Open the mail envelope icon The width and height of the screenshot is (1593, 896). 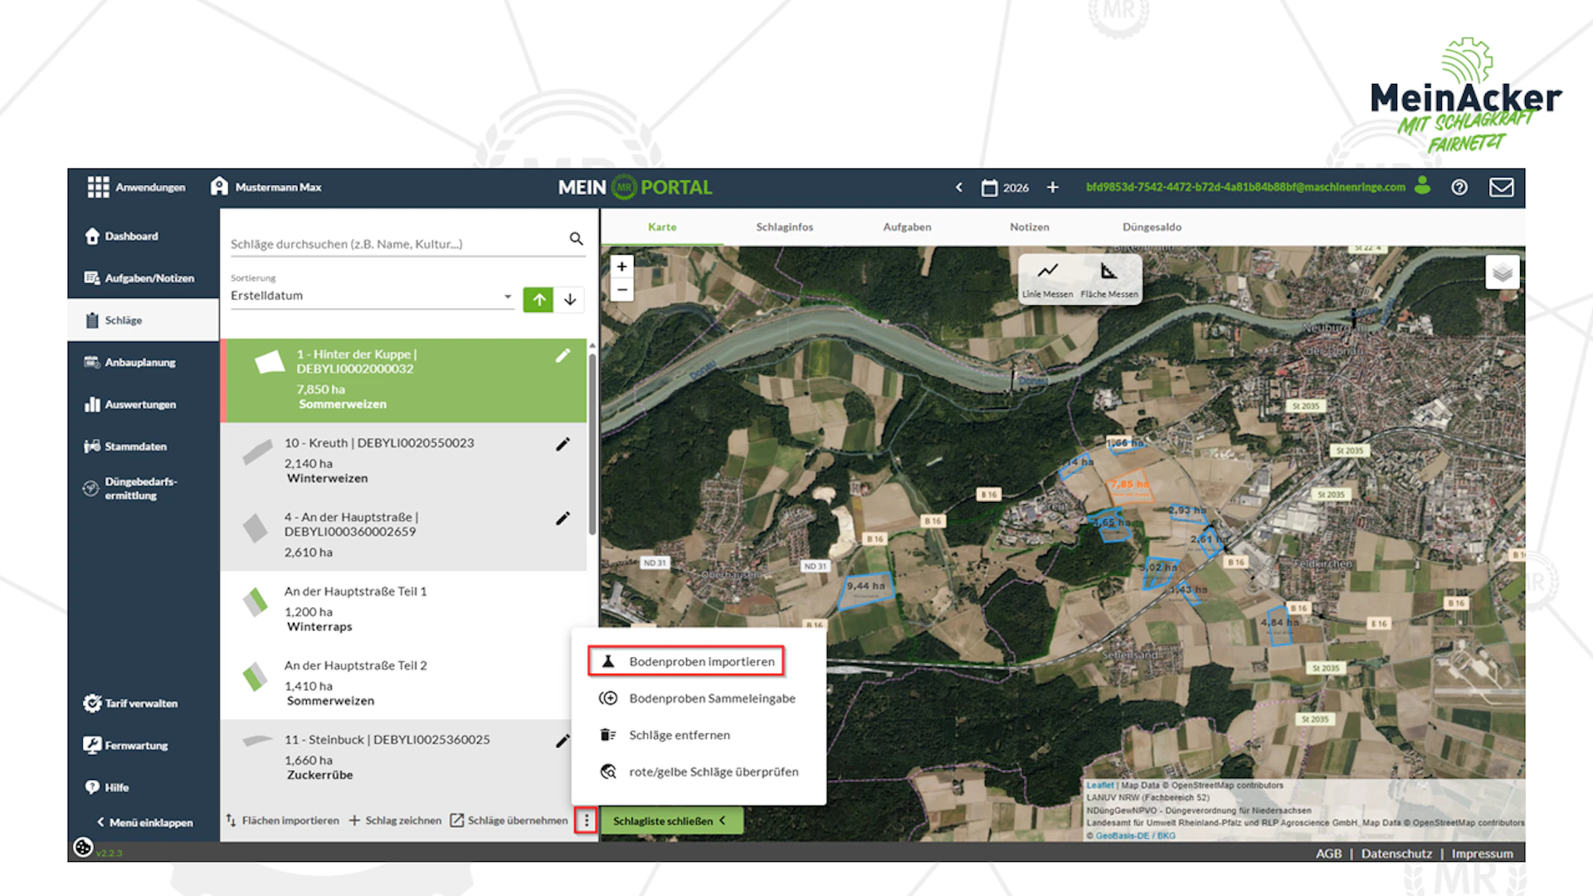pos(1501,187)
